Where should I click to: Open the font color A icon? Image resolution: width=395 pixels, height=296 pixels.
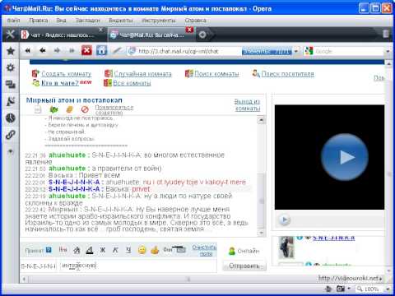tap(90, 250)
